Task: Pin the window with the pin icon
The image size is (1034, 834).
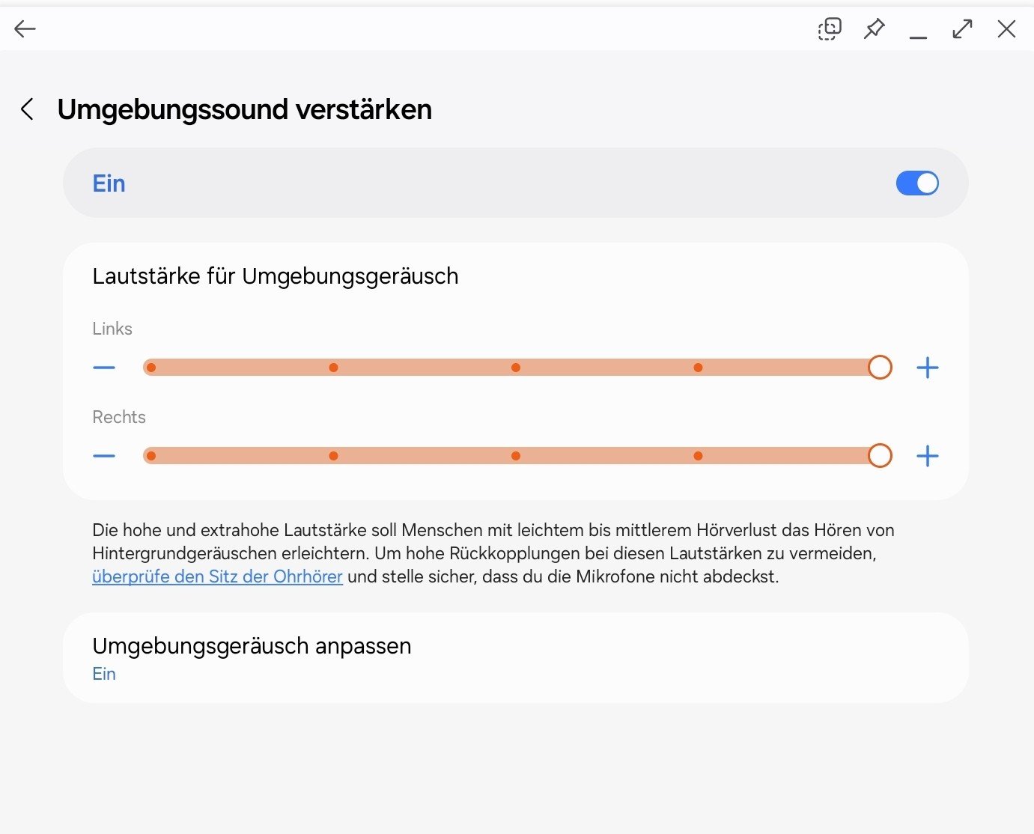Action: coord(874,29)
